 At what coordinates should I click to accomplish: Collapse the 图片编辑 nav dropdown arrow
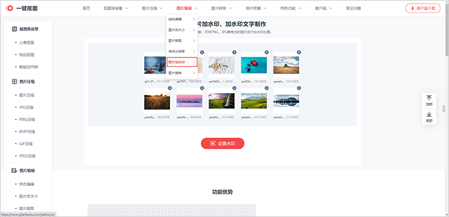[x=196, y=8]
